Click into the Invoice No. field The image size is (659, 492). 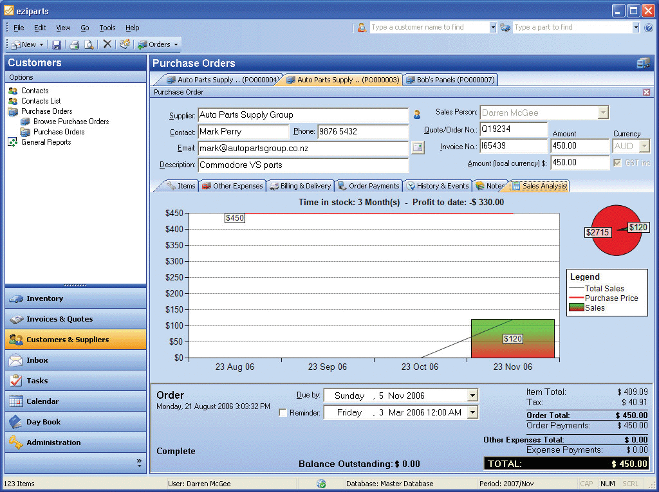coord(514,146)
